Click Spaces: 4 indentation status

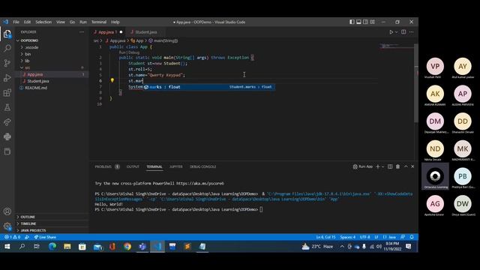[348, 237]
